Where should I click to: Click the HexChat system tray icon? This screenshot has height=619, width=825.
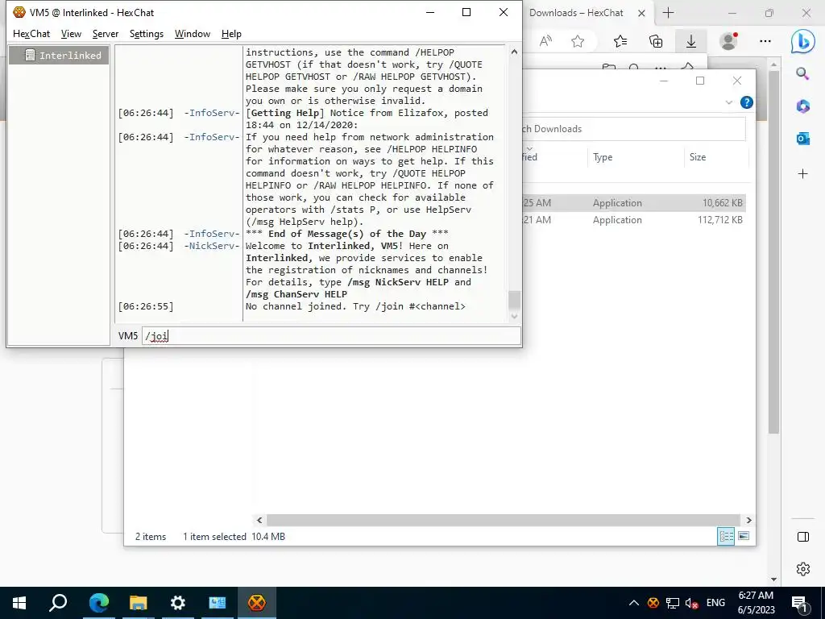653,603
